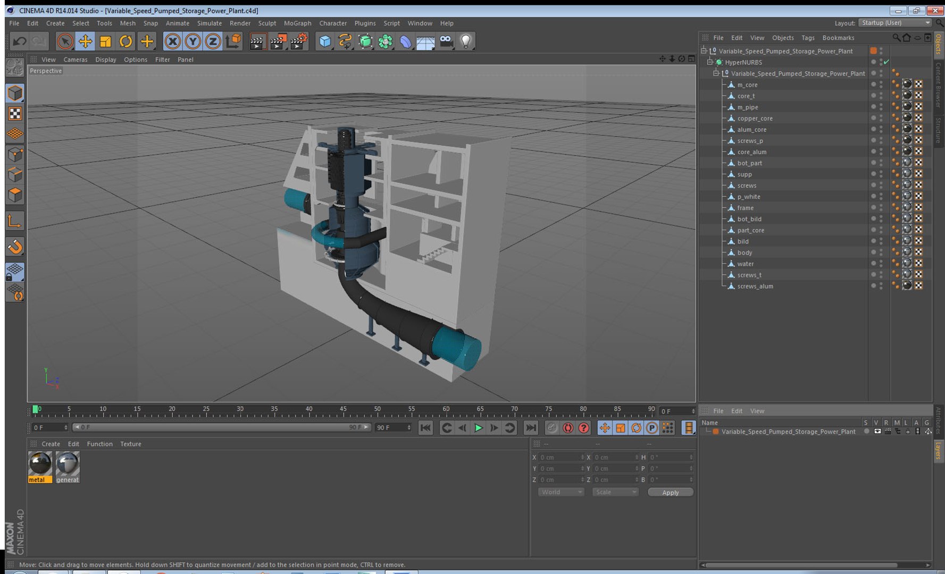
Task: Toggle HyperNURBS green enable checkmark
Action: click(887, 62)
